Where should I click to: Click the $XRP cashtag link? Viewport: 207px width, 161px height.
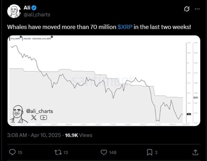125,27
